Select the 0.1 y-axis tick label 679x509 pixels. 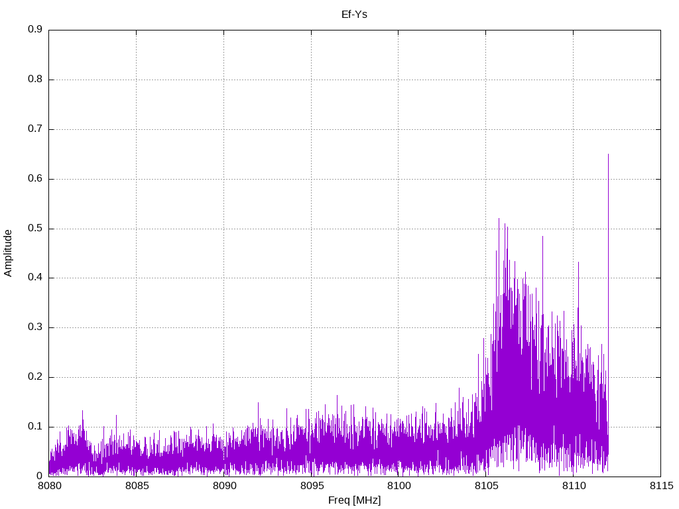pos(35,427)
